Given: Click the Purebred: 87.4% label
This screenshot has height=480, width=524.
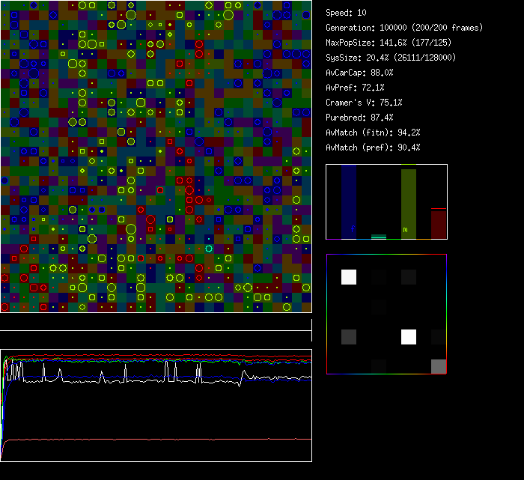Looking at the screenshot, I should [x=359, y=118].
